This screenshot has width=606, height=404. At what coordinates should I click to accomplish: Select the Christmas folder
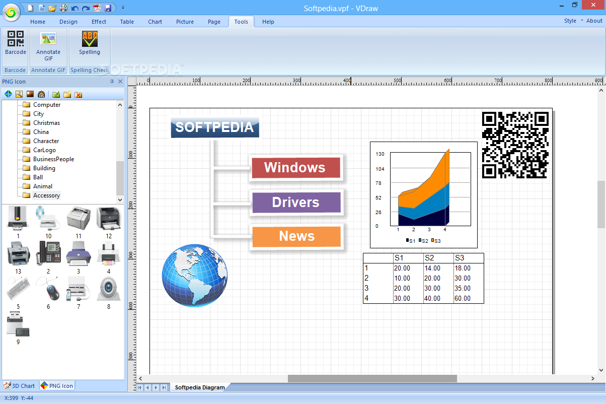pyautogui.click(x=46, y=123)
